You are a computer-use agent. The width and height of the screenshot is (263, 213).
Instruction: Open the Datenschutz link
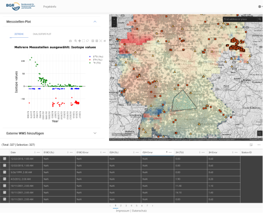point(139,211)
